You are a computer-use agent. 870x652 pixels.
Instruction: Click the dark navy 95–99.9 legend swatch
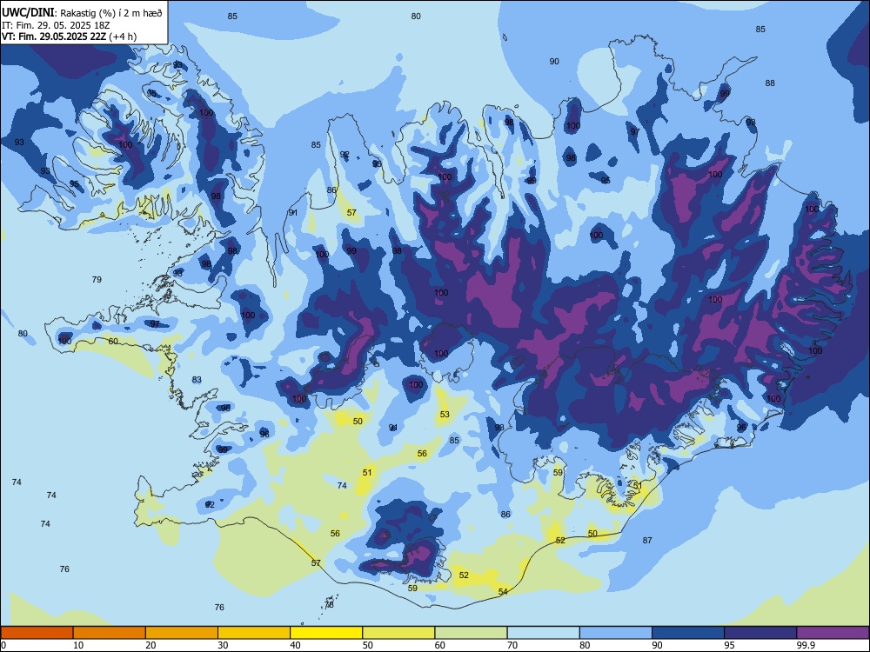click(760, 633)
